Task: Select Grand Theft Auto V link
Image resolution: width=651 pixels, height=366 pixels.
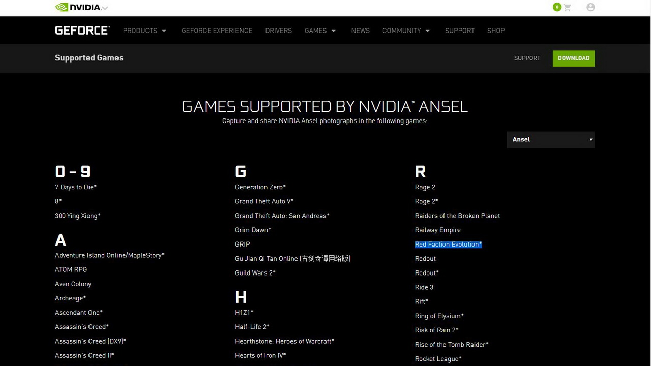Action: pyautogui.click(x=264, y=201)
